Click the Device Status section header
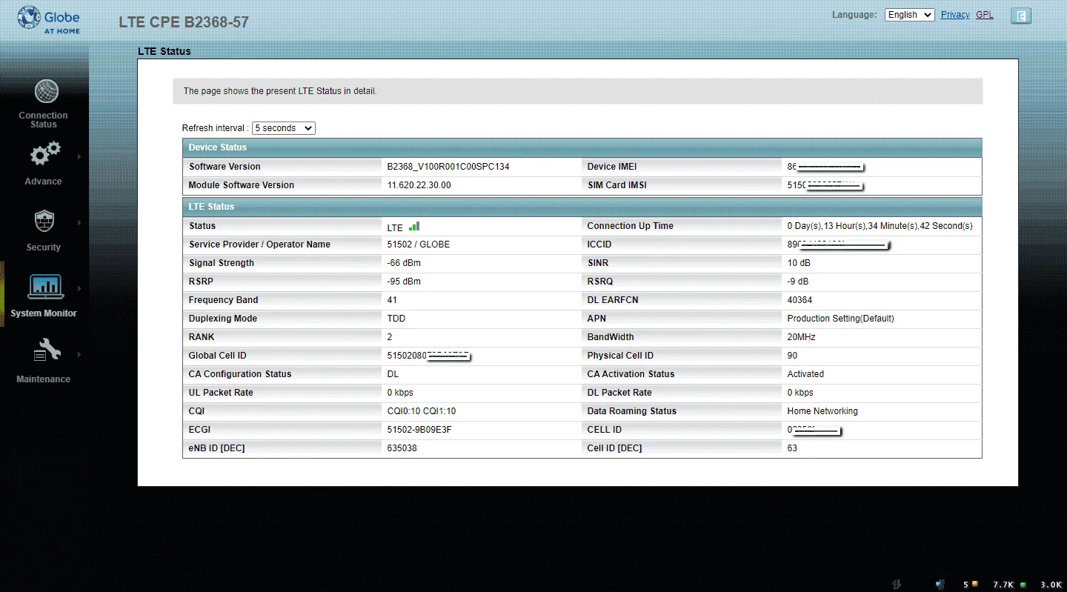1067x592 pixels. coord(582,147)
